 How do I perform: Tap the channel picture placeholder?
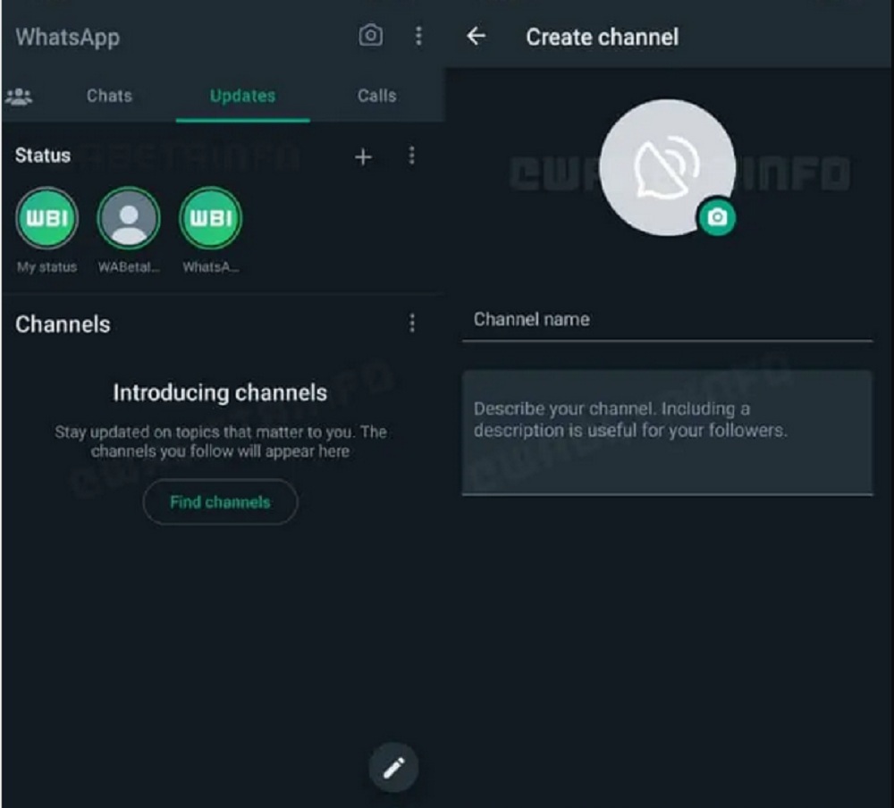pyautogui.click(x=666, y=168)
